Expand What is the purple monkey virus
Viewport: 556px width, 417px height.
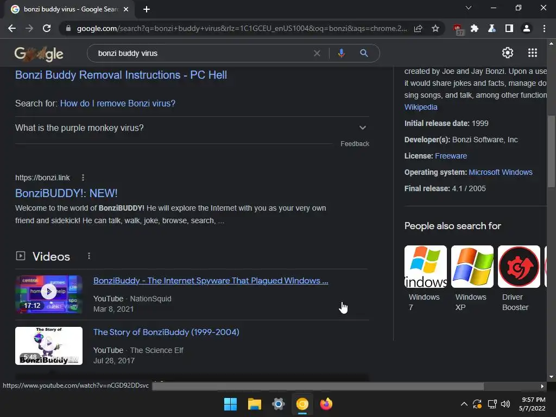191,128
